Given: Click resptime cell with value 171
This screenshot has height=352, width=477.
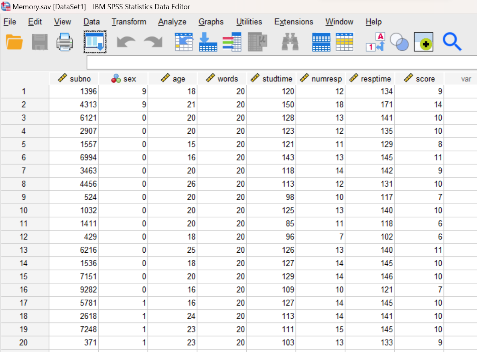Looking at the screenshot, I should 370,105.
